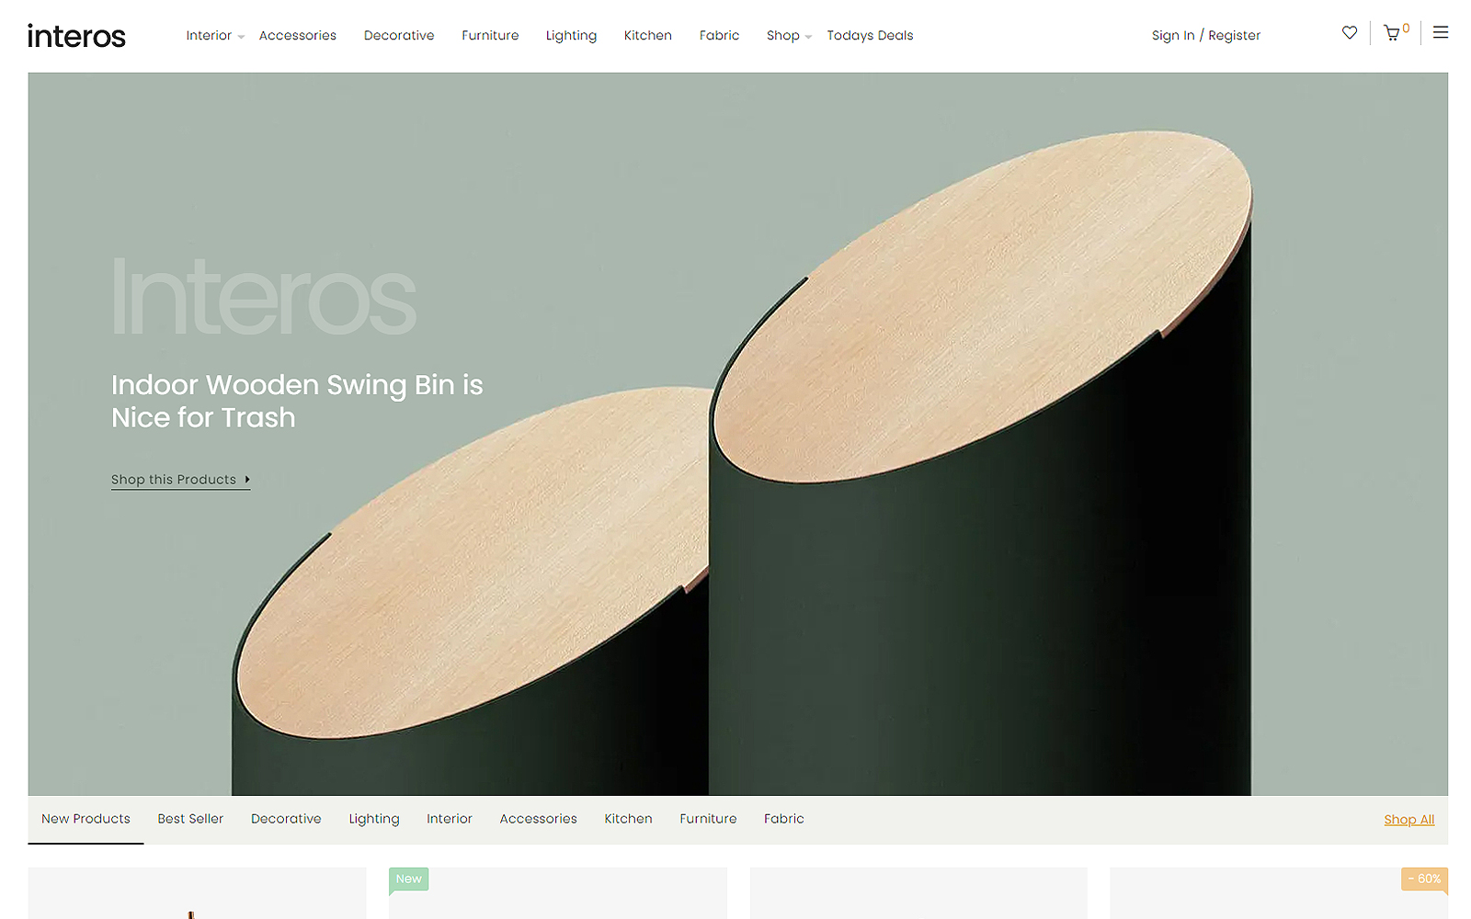The height and width of the screenshot is (919, 1471).
Task: Click the - 60% discount badge
Action: pyautogui.click(x=1424, y=879)
